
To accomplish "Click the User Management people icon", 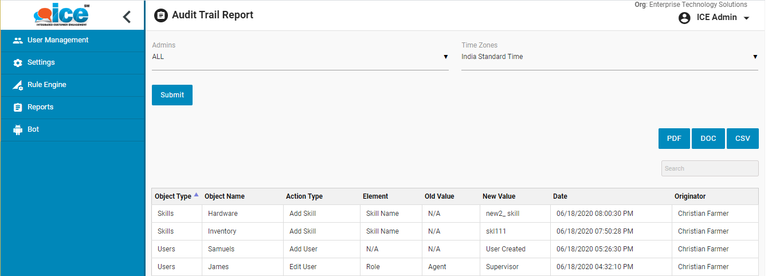I will [18, 41].
